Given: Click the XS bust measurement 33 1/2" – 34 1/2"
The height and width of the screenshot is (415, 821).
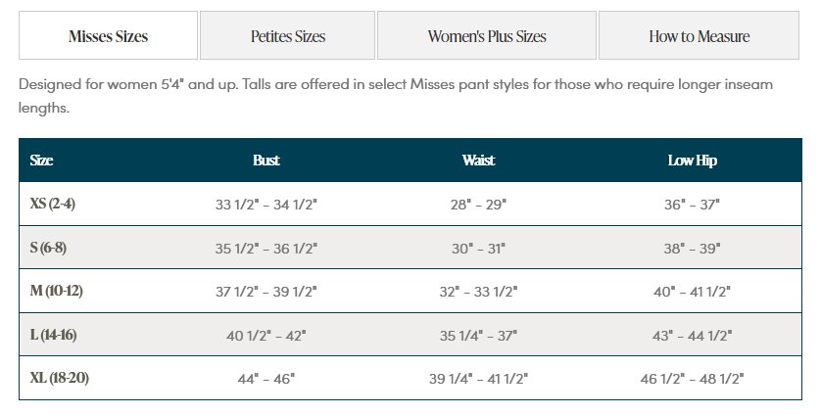Looking at the screenshot, I should [266, 205].
